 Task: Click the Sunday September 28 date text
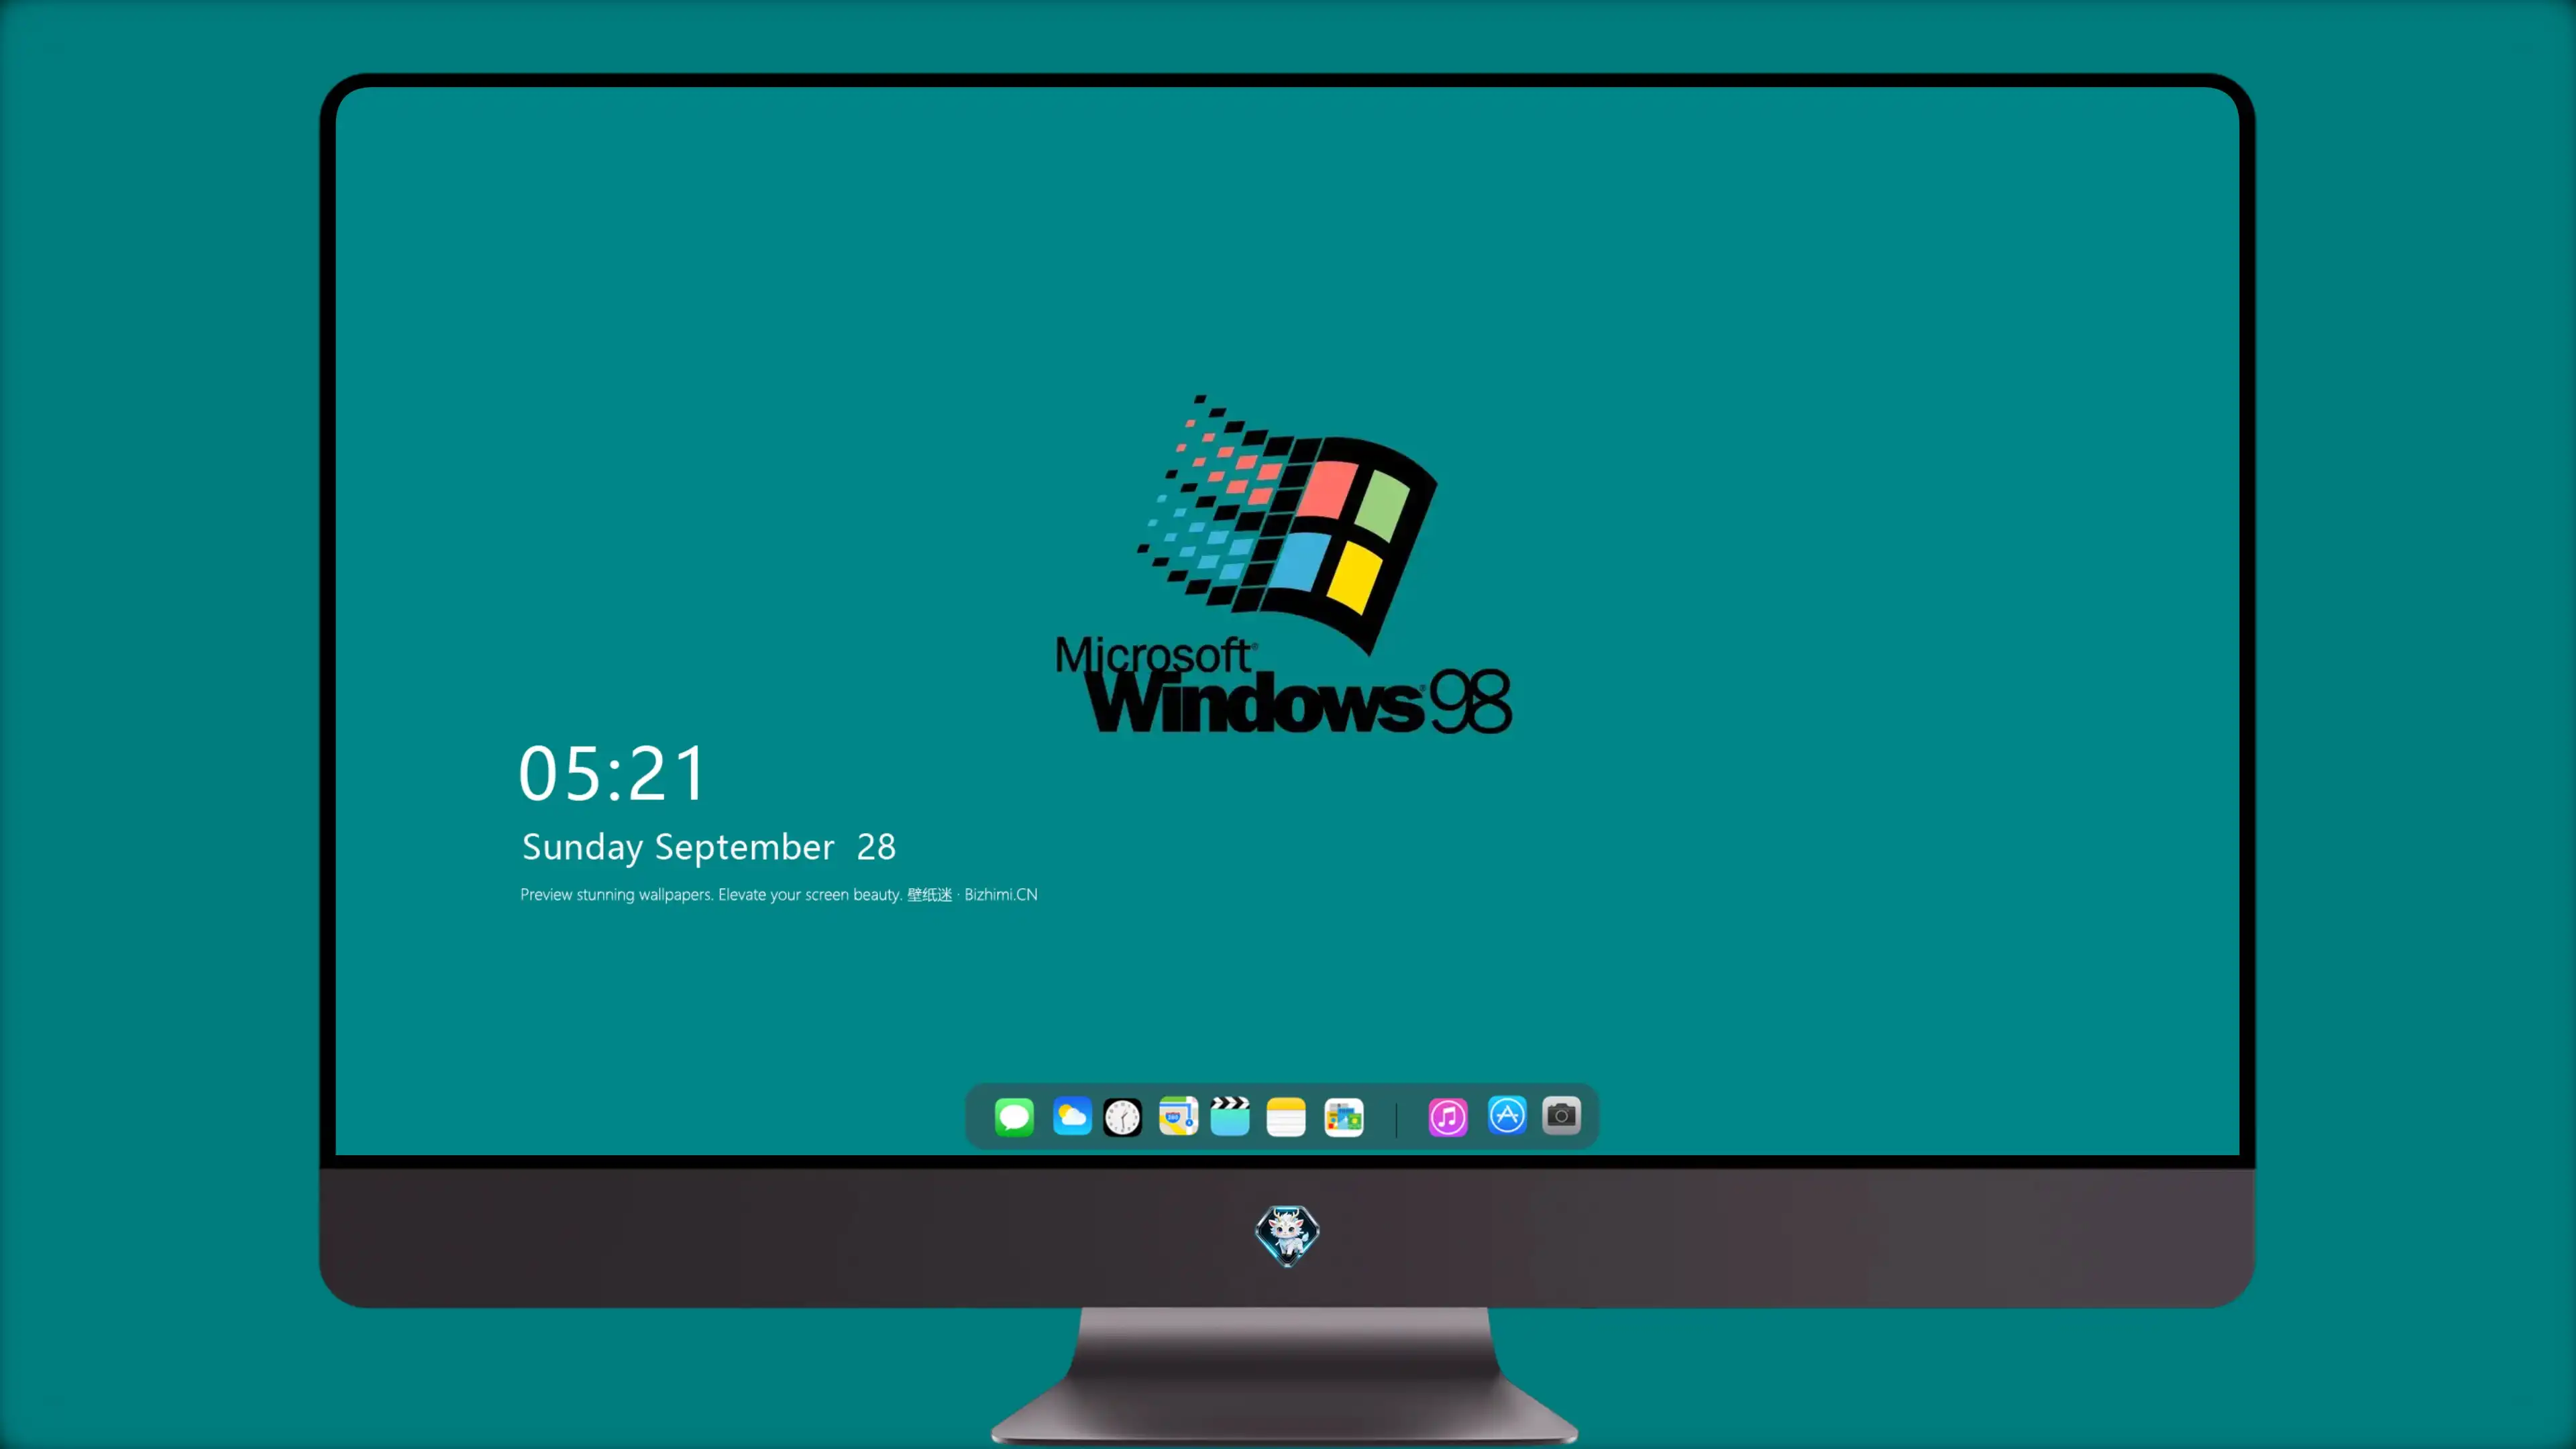pyautogui.click(x=709, y=847)
